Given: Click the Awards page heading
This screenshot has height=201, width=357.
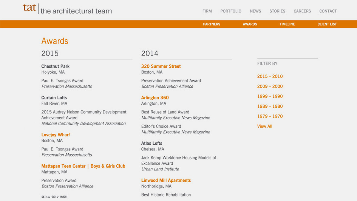Looking at the screenshot, I should coord(55,41).
